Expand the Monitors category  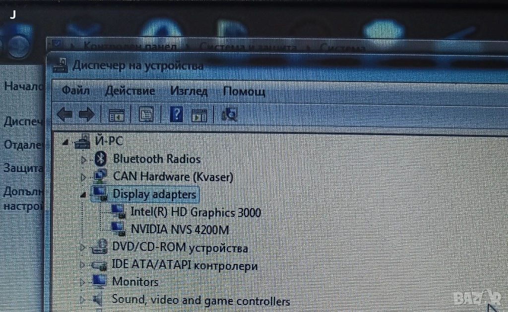click(x=83, y=282)
